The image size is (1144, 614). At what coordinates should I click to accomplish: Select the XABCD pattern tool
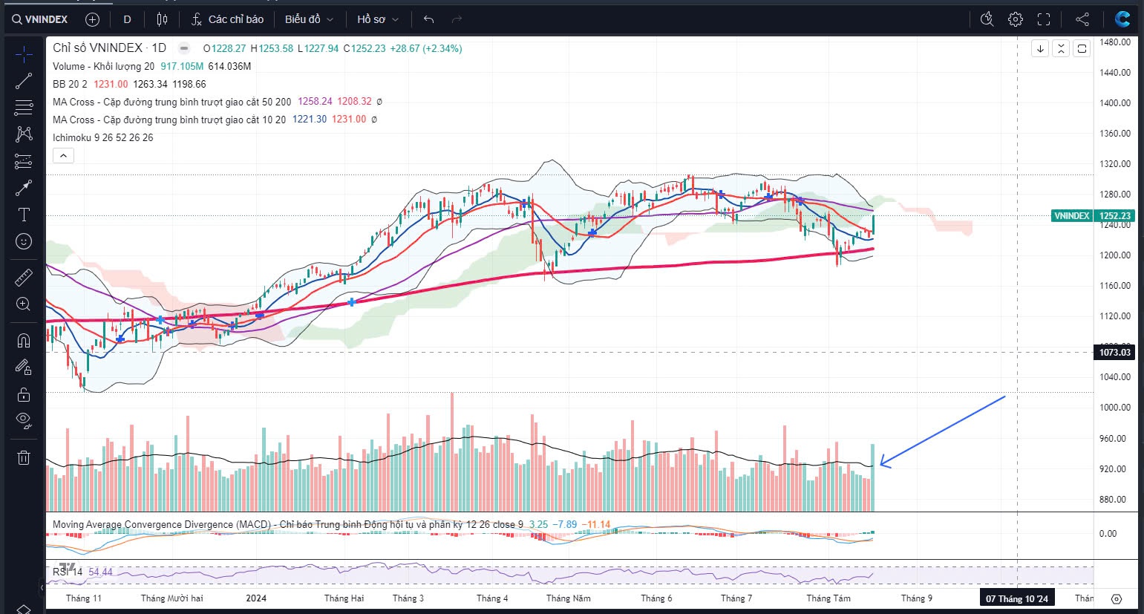pyautogui.click(x=24, y=134)
